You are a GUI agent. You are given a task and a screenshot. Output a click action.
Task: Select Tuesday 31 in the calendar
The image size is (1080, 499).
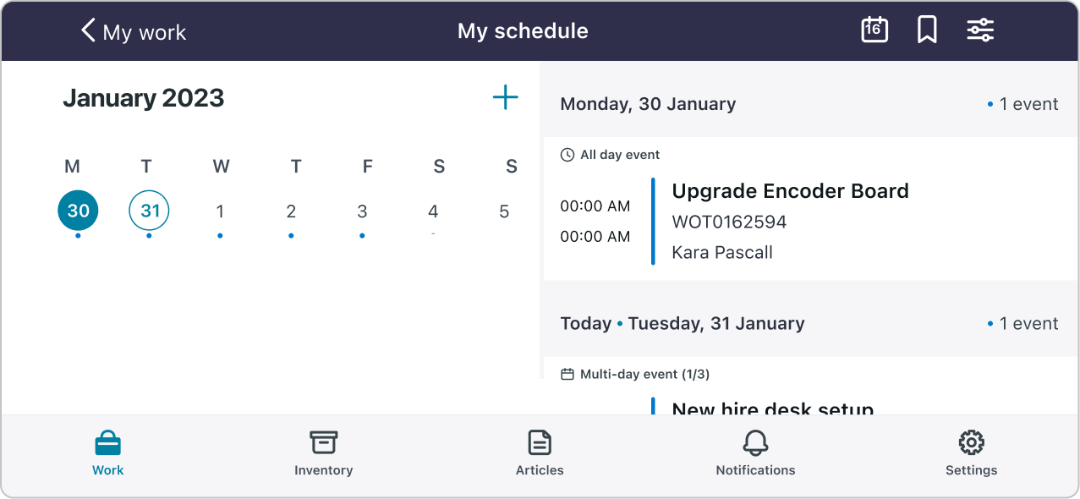pyautogui.click(x=149, y=211)
